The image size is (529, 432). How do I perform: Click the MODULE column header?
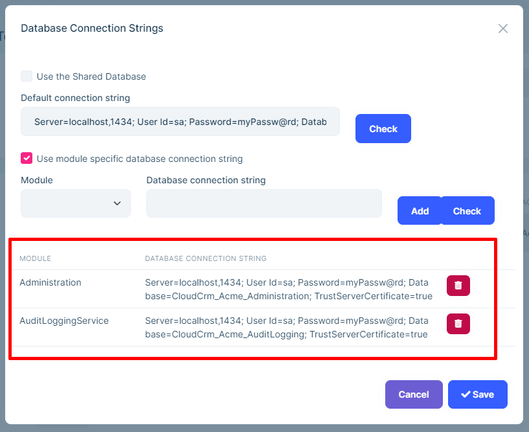(x=35, y=258)
